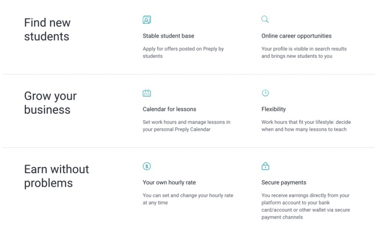This screenshot has width=375, height=236.
Task: Click the Flexibility title
Action: click(x=273, y=109)
